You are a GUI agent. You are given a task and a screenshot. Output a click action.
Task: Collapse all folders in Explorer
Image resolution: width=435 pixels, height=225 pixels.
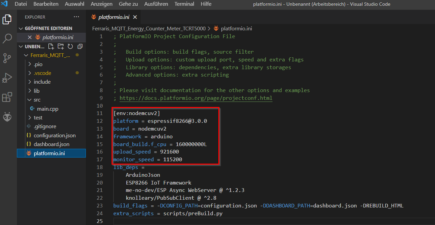tap(80, 46)
